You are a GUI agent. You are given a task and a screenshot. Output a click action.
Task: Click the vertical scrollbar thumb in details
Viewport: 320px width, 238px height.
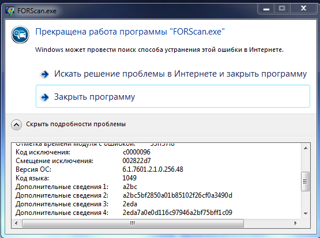point(306,182)
